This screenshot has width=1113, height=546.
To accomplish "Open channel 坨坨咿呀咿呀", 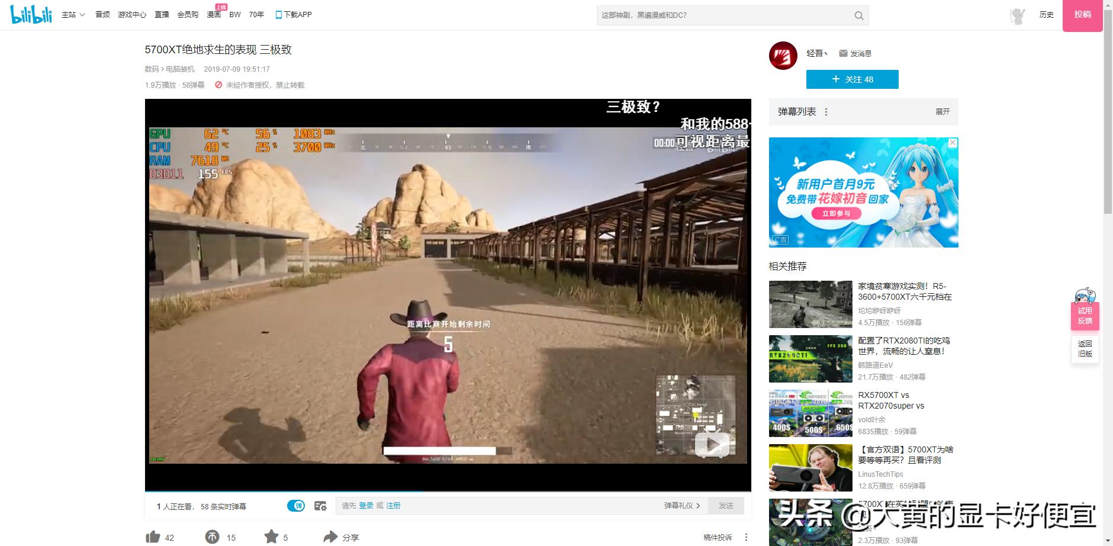I will click(x=880, y=311).
